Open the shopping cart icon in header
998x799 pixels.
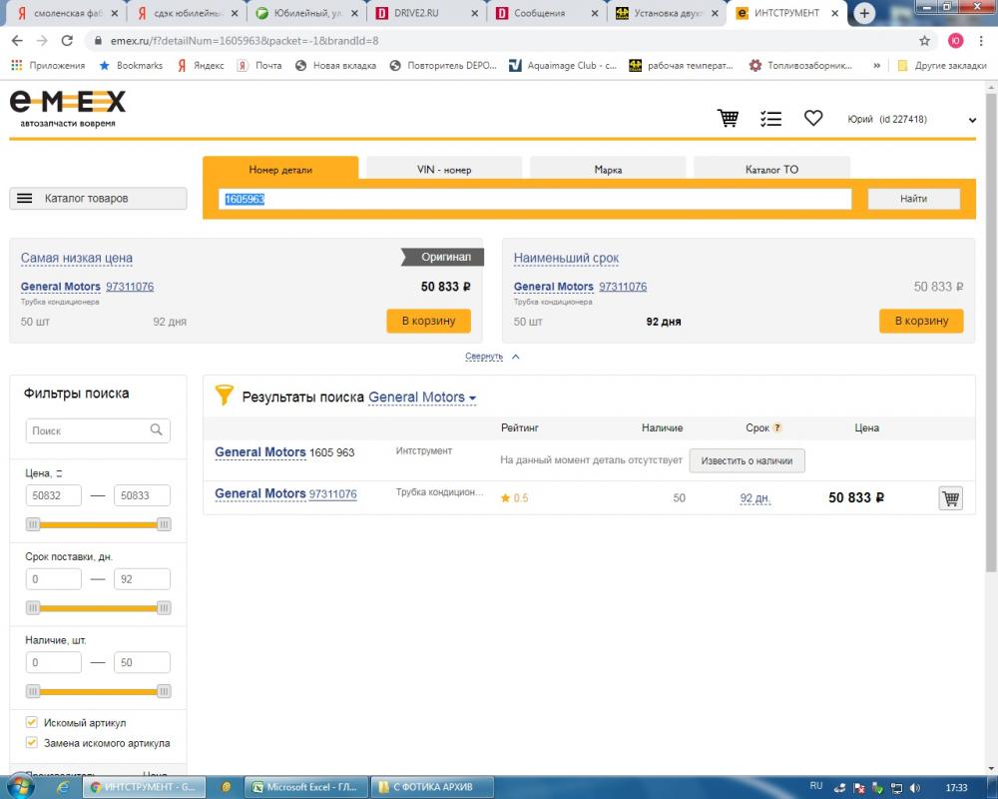[x=728, y=118]
